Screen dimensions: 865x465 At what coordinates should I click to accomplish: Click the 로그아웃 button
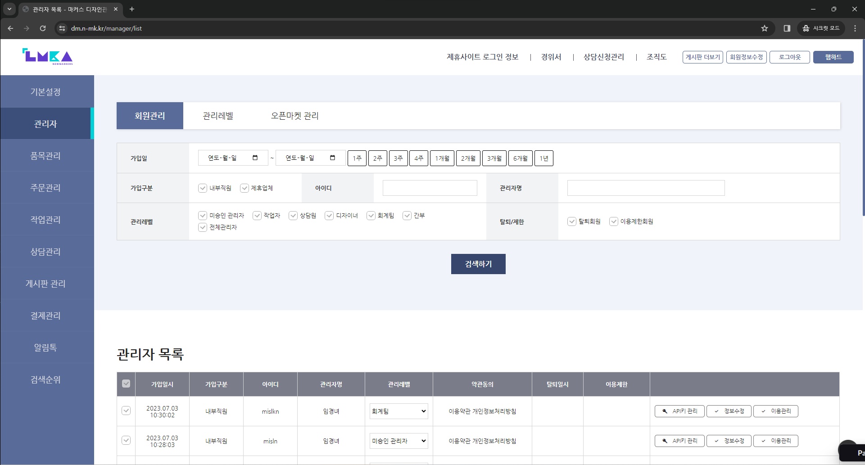790,57
